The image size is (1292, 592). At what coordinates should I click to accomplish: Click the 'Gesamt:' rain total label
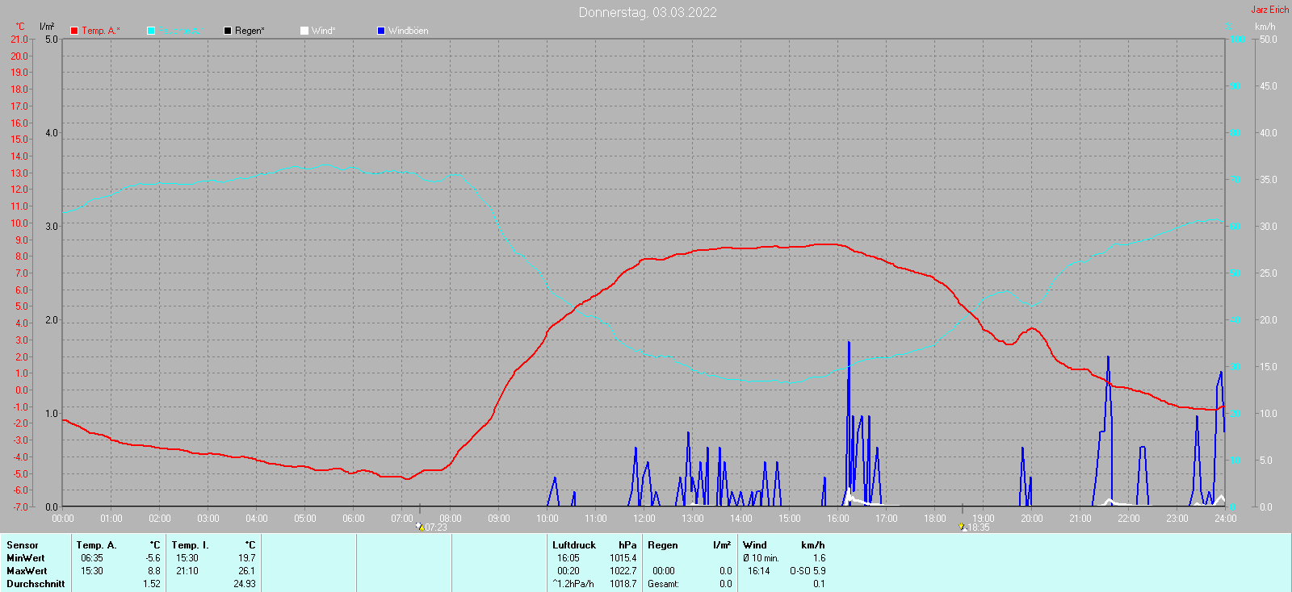click(663, 584)
